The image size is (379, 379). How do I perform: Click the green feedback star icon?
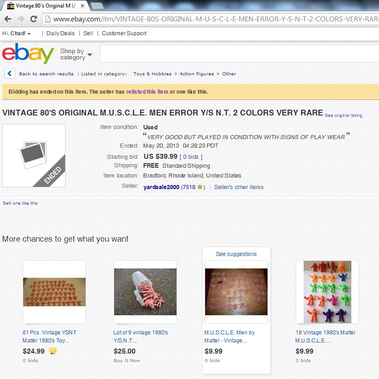200,187
